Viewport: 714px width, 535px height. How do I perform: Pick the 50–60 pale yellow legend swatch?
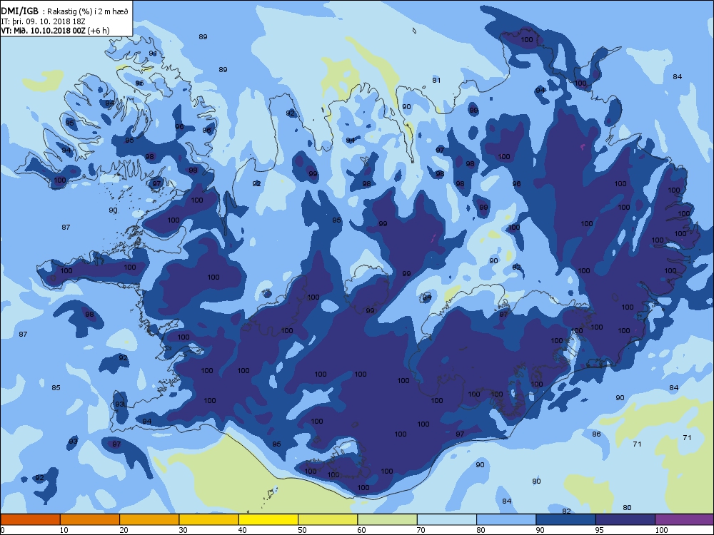pos(328,519)
